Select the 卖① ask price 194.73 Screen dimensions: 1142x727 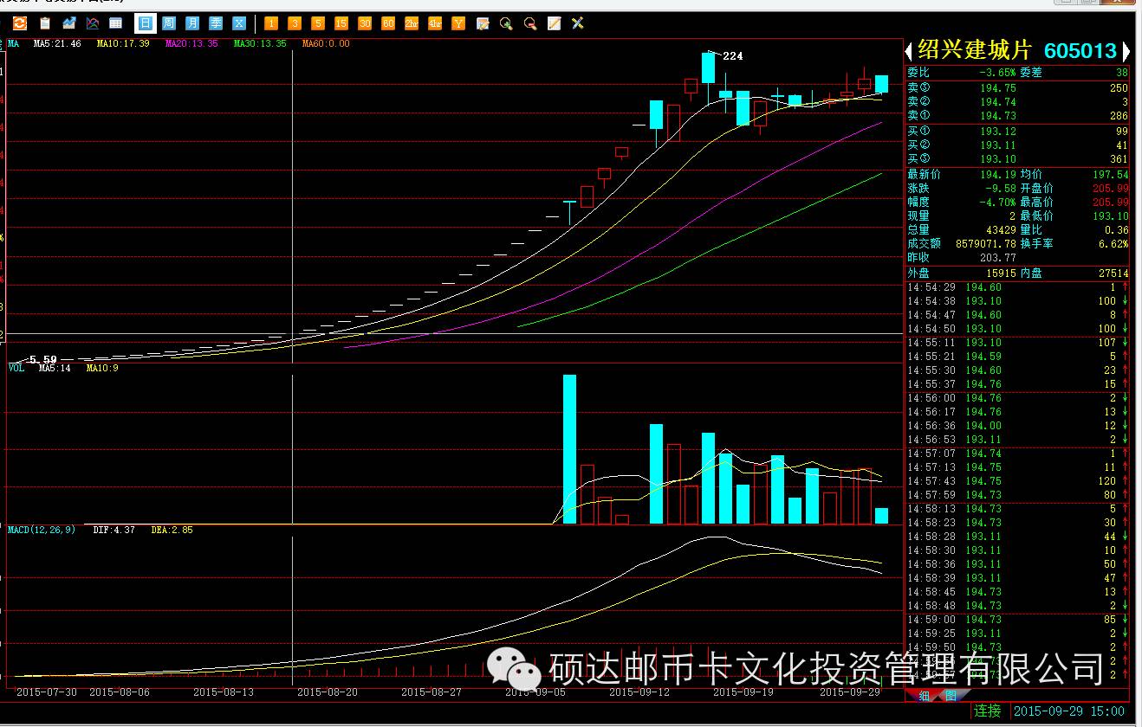tap(998, 115)
